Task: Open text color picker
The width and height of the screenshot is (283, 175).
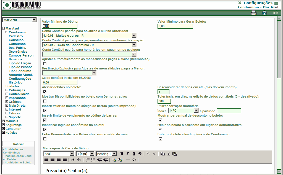Action: (114, 160)
